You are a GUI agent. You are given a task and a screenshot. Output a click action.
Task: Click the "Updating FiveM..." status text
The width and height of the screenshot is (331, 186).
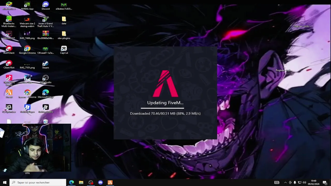[x=165, y=103]
